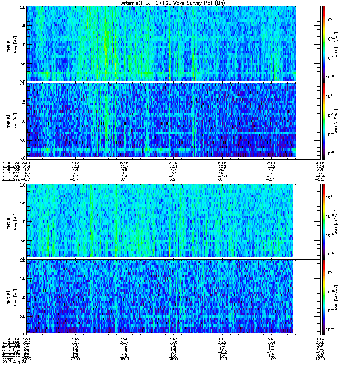The width and height of the screenshot is (342, 365).
Task: Click the '0.5' frequency tick of the THB B∥ panel
Action: 22,140
